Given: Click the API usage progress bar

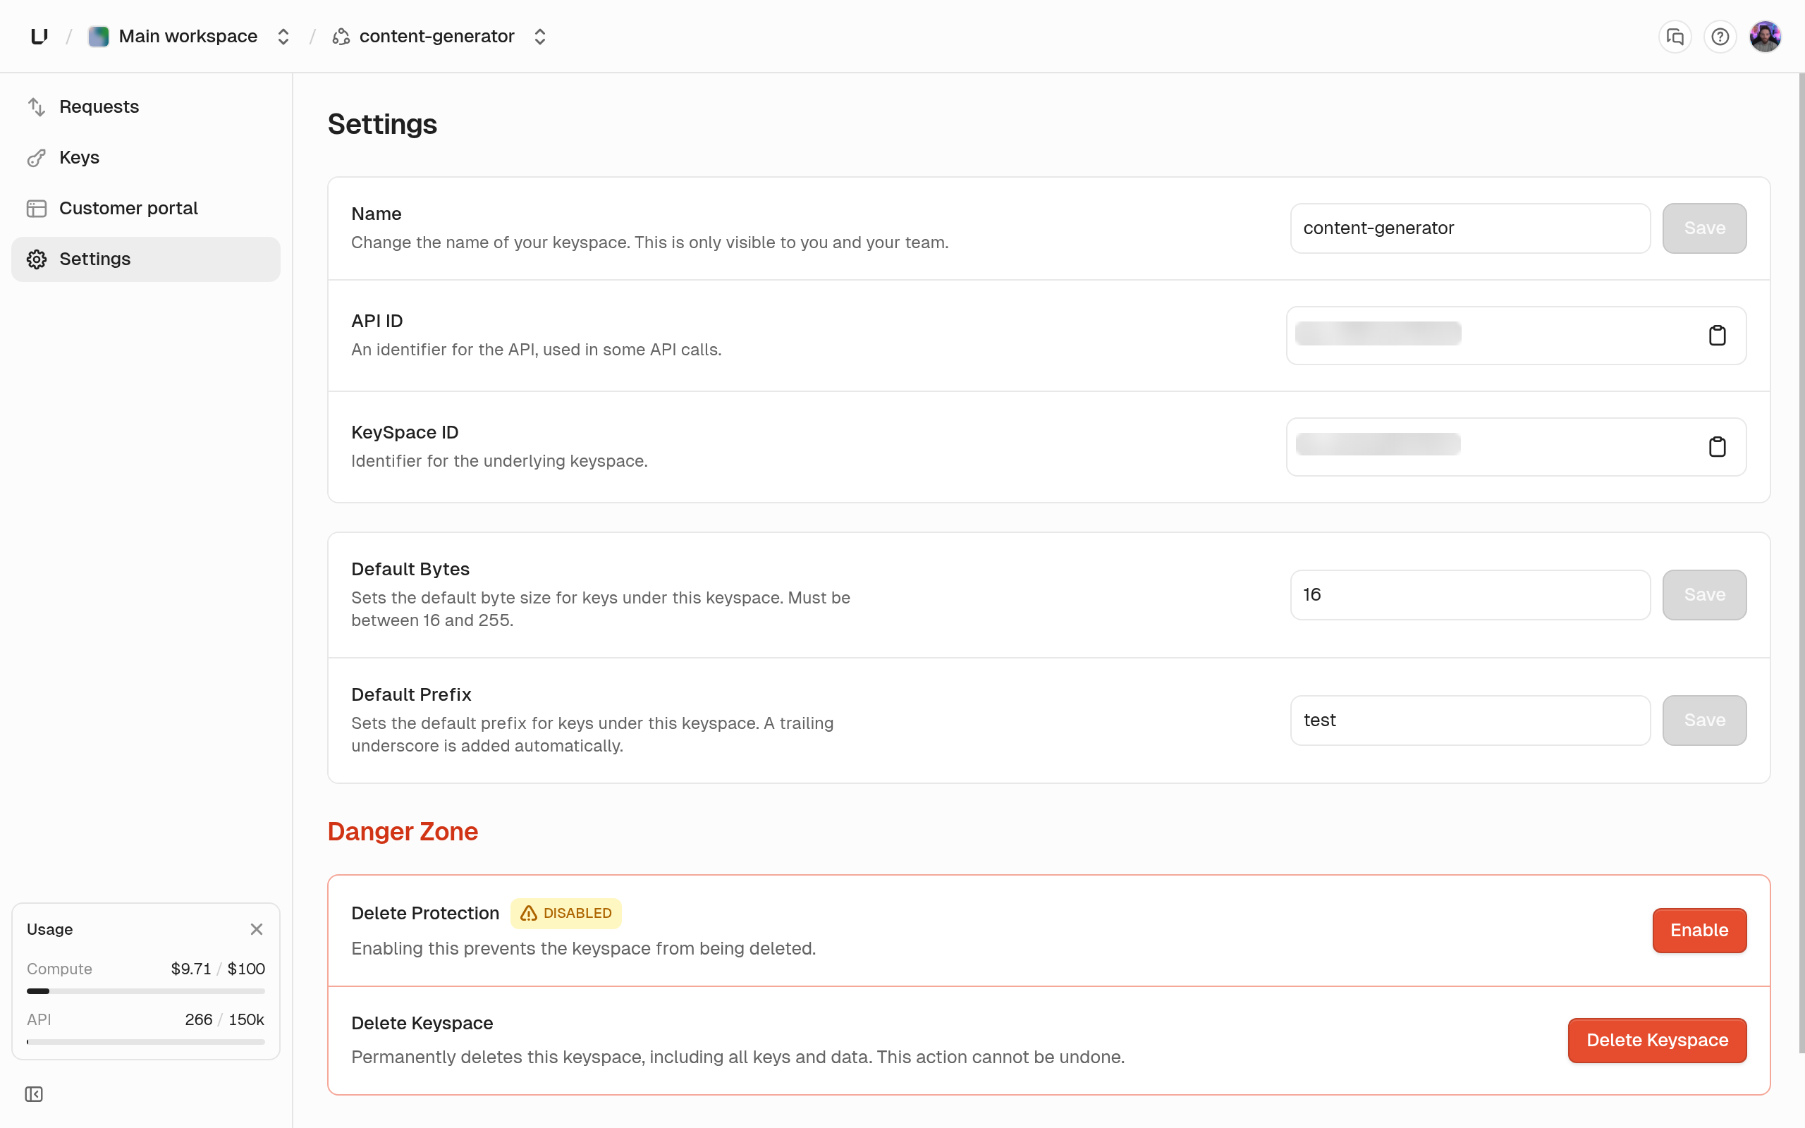Looking at the screenshot, I should (x=146, y=1042).
